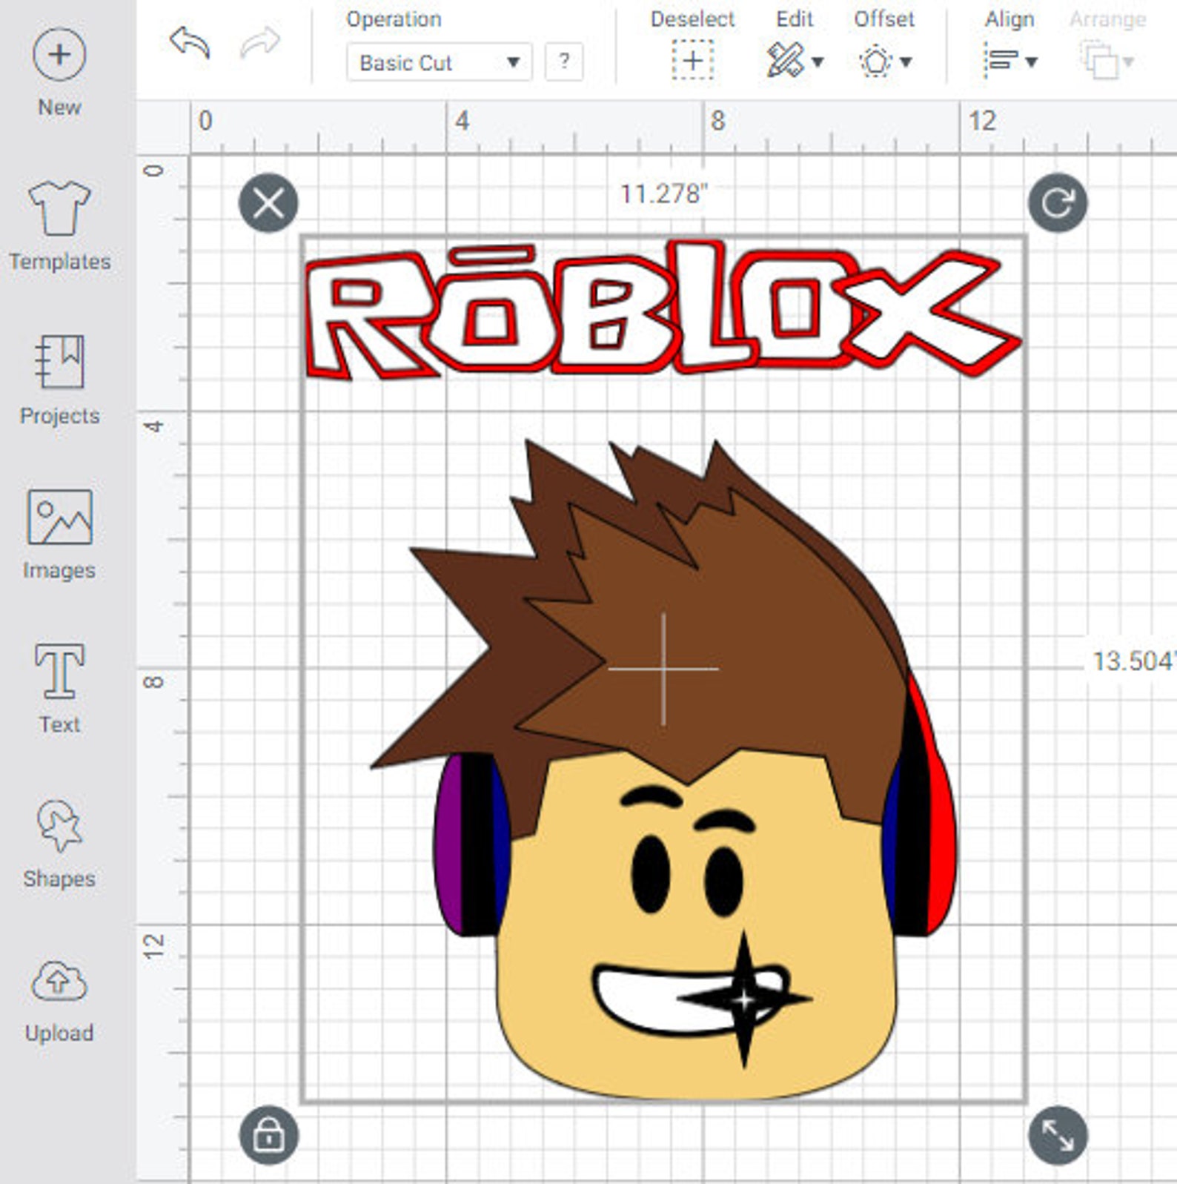Image resolution: width=1177 pixels, height=1184 pixels.
Task: Open the Arrange layers icon
Action: (1098, 61)
